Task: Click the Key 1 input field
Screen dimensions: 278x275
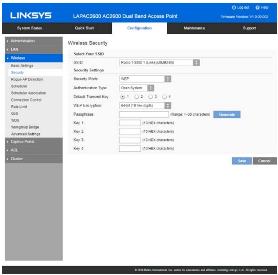Action: coord(130,123)
